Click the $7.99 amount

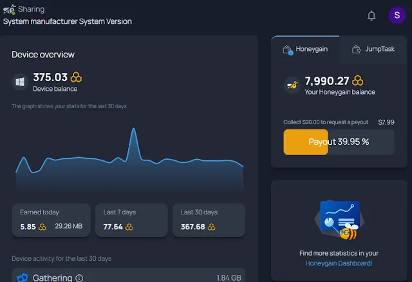386,122
